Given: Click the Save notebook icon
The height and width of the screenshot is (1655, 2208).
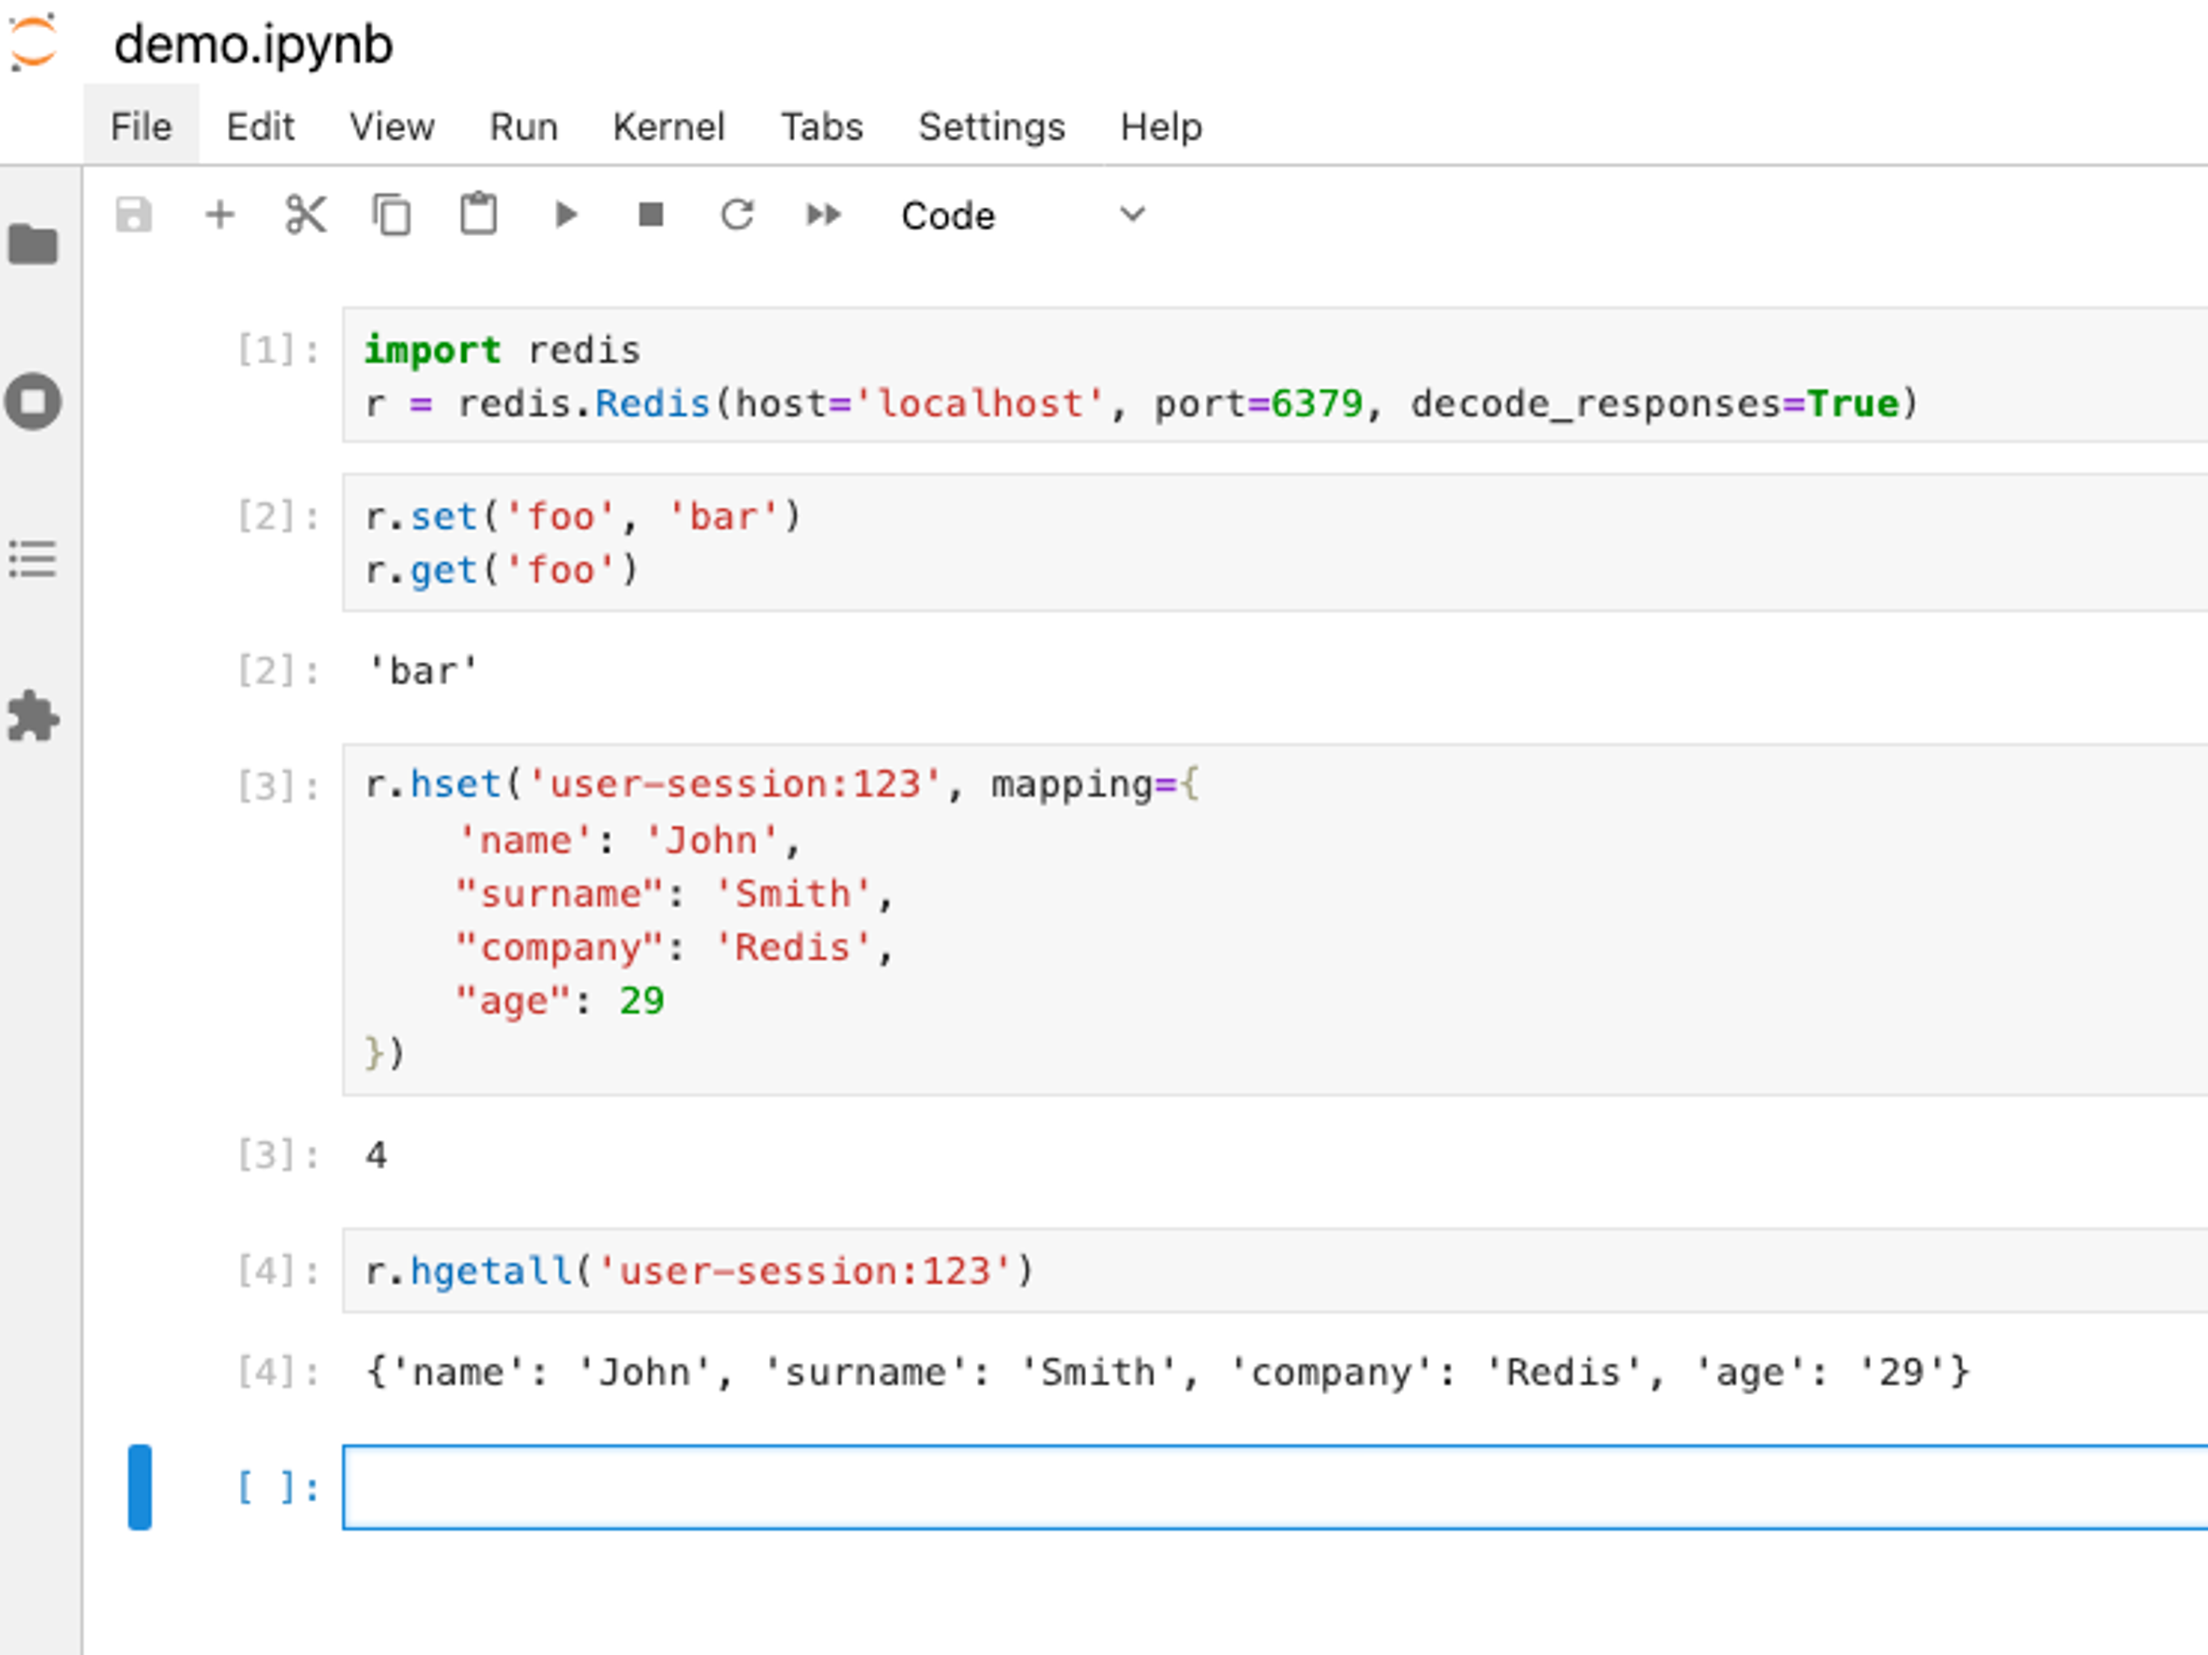Looking at the screenshot, I should [134, 214].
